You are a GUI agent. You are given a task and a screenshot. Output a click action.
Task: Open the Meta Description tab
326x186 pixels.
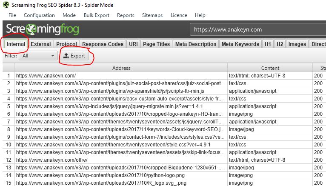click(196, 44)
